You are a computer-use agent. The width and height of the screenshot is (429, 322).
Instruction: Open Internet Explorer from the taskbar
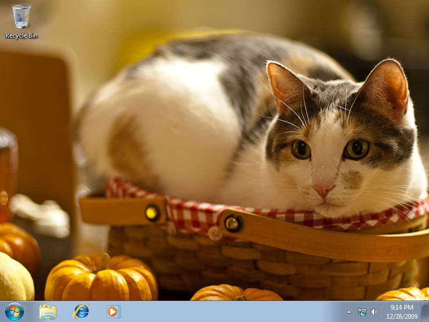click(81, 311)
